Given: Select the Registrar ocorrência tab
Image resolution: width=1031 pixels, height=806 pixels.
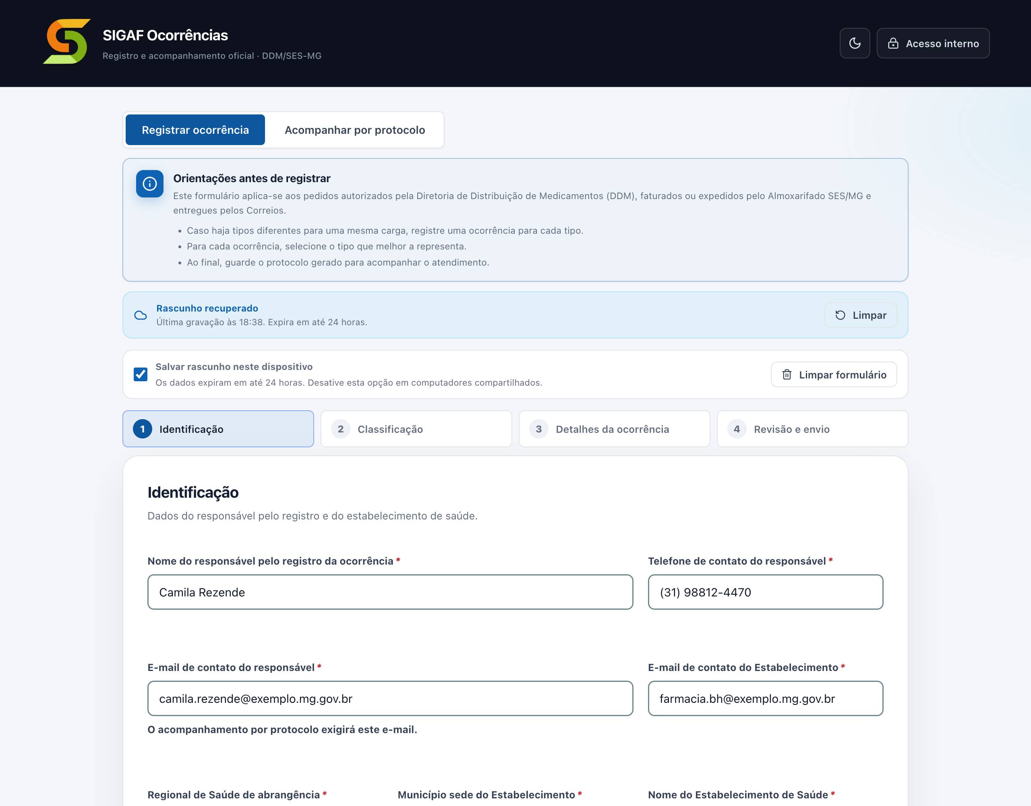Looking at the screenshot, I should coord(195,130).
